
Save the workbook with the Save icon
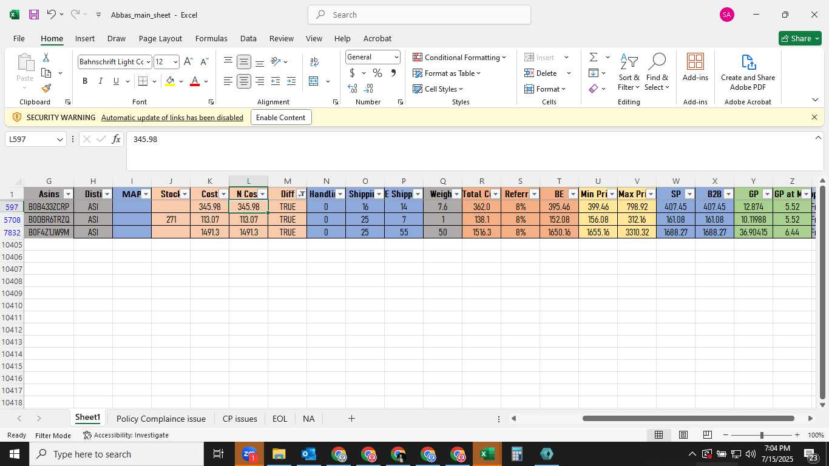click(x=34, y=15)
